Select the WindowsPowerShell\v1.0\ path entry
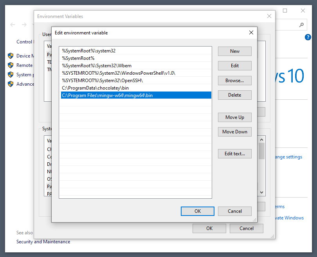This screenshot has width=317, height=257. (x=136, y=73)
